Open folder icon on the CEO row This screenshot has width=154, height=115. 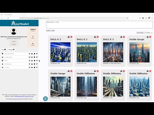(32, 60)
